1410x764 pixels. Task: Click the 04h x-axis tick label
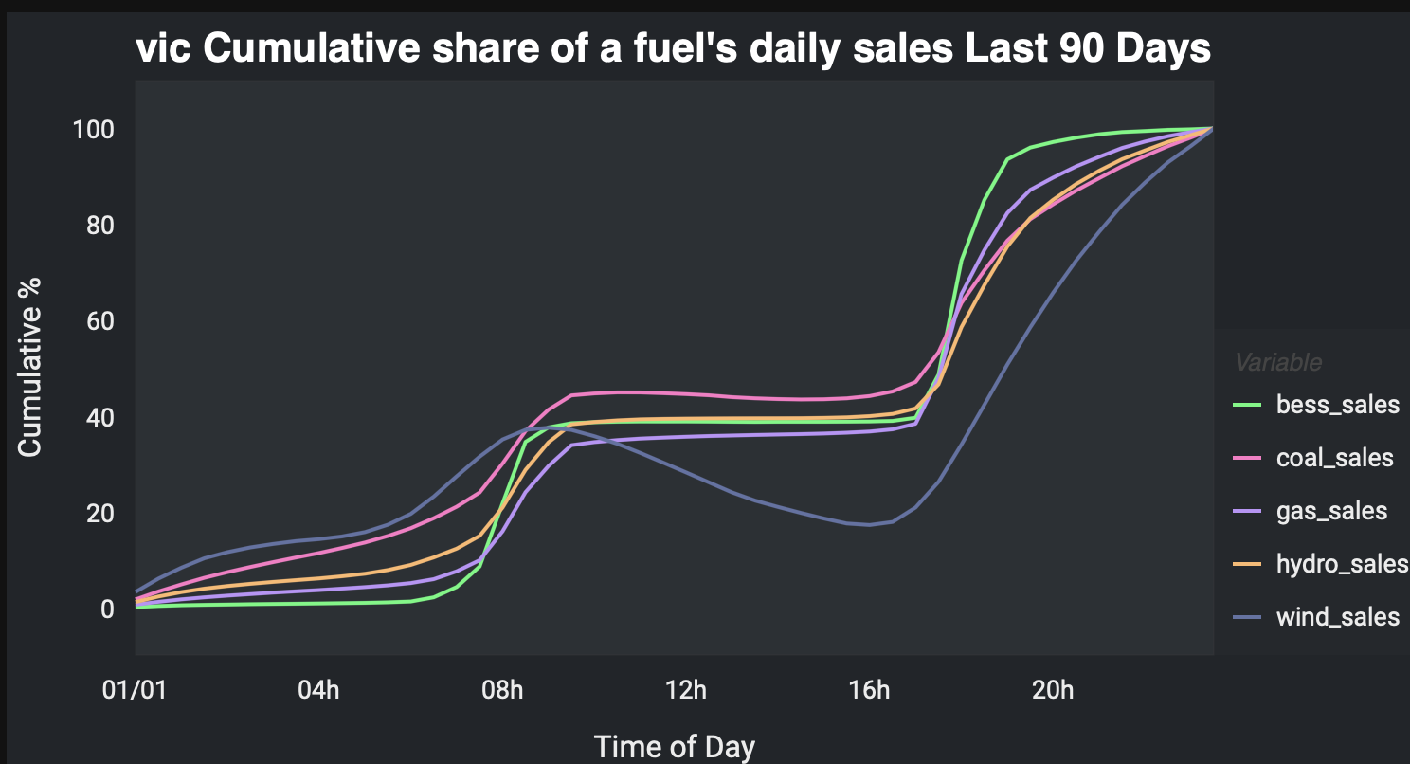(x=318, y=689)
